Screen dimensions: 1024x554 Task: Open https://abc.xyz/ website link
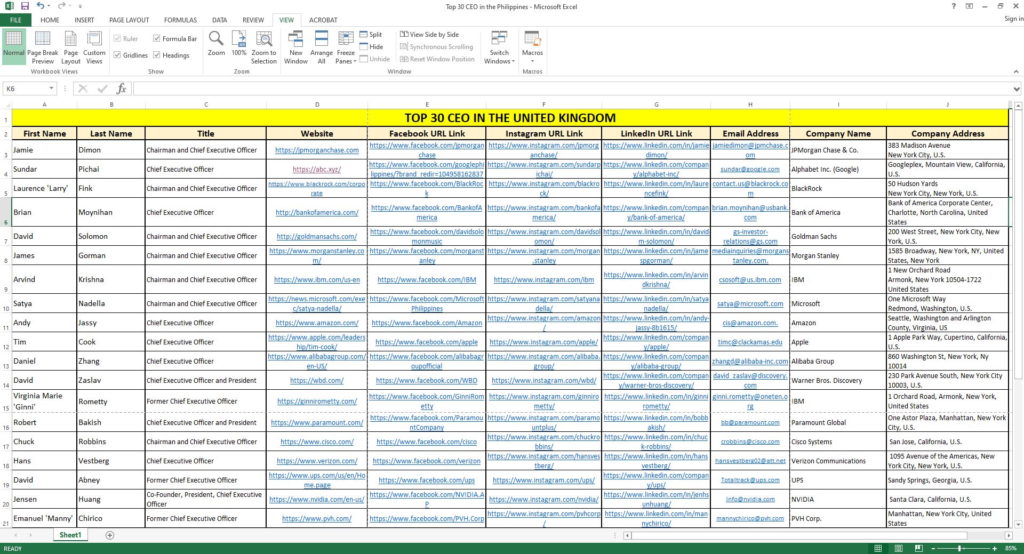[x=317, y=169]
